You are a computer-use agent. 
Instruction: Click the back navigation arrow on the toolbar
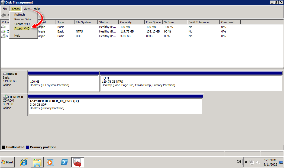[x=3, y=15]
